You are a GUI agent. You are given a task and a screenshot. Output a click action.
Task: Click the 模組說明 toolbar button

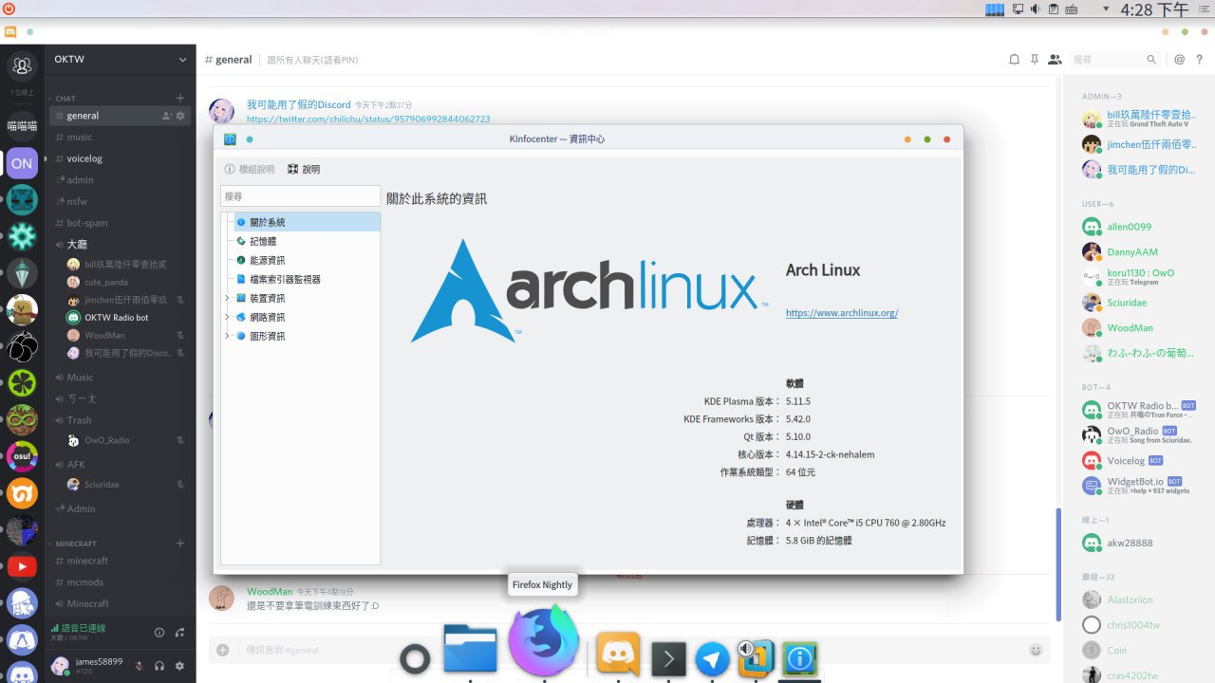coord(249,169)
